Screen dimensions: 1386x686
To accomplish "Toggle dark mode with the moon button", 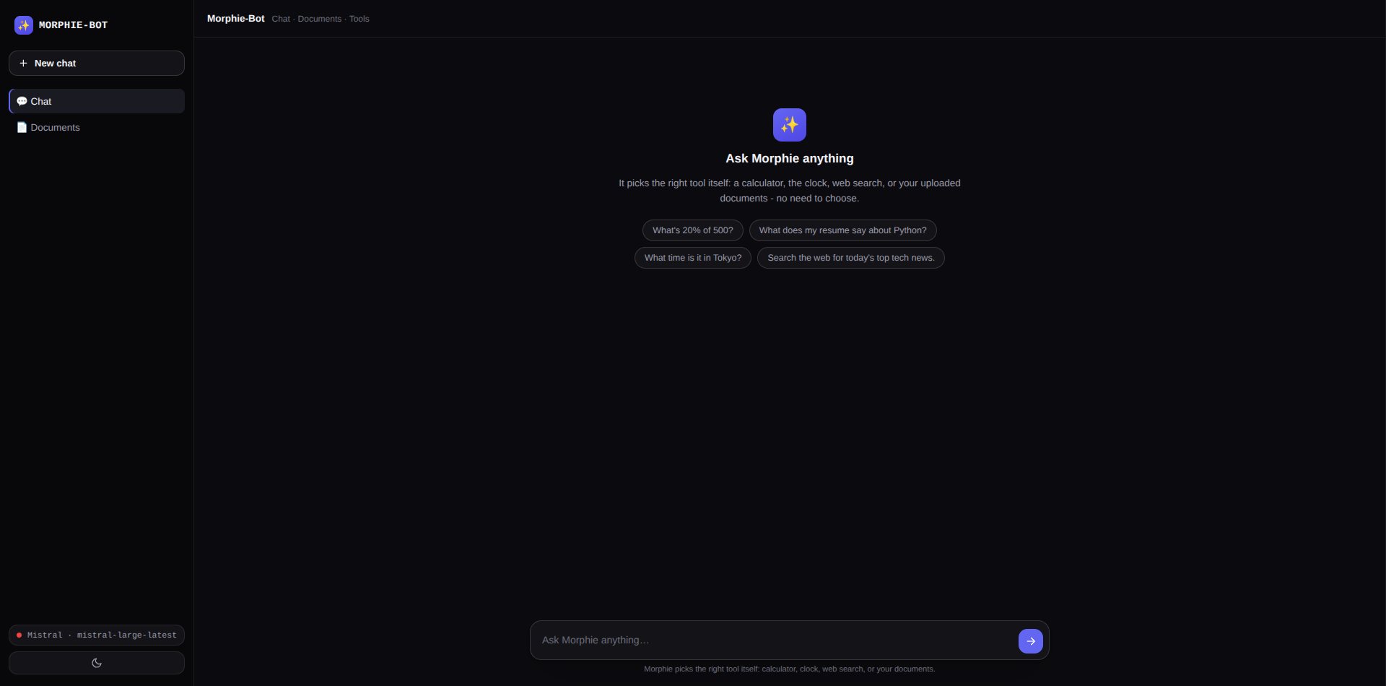I will click(97, 663).
